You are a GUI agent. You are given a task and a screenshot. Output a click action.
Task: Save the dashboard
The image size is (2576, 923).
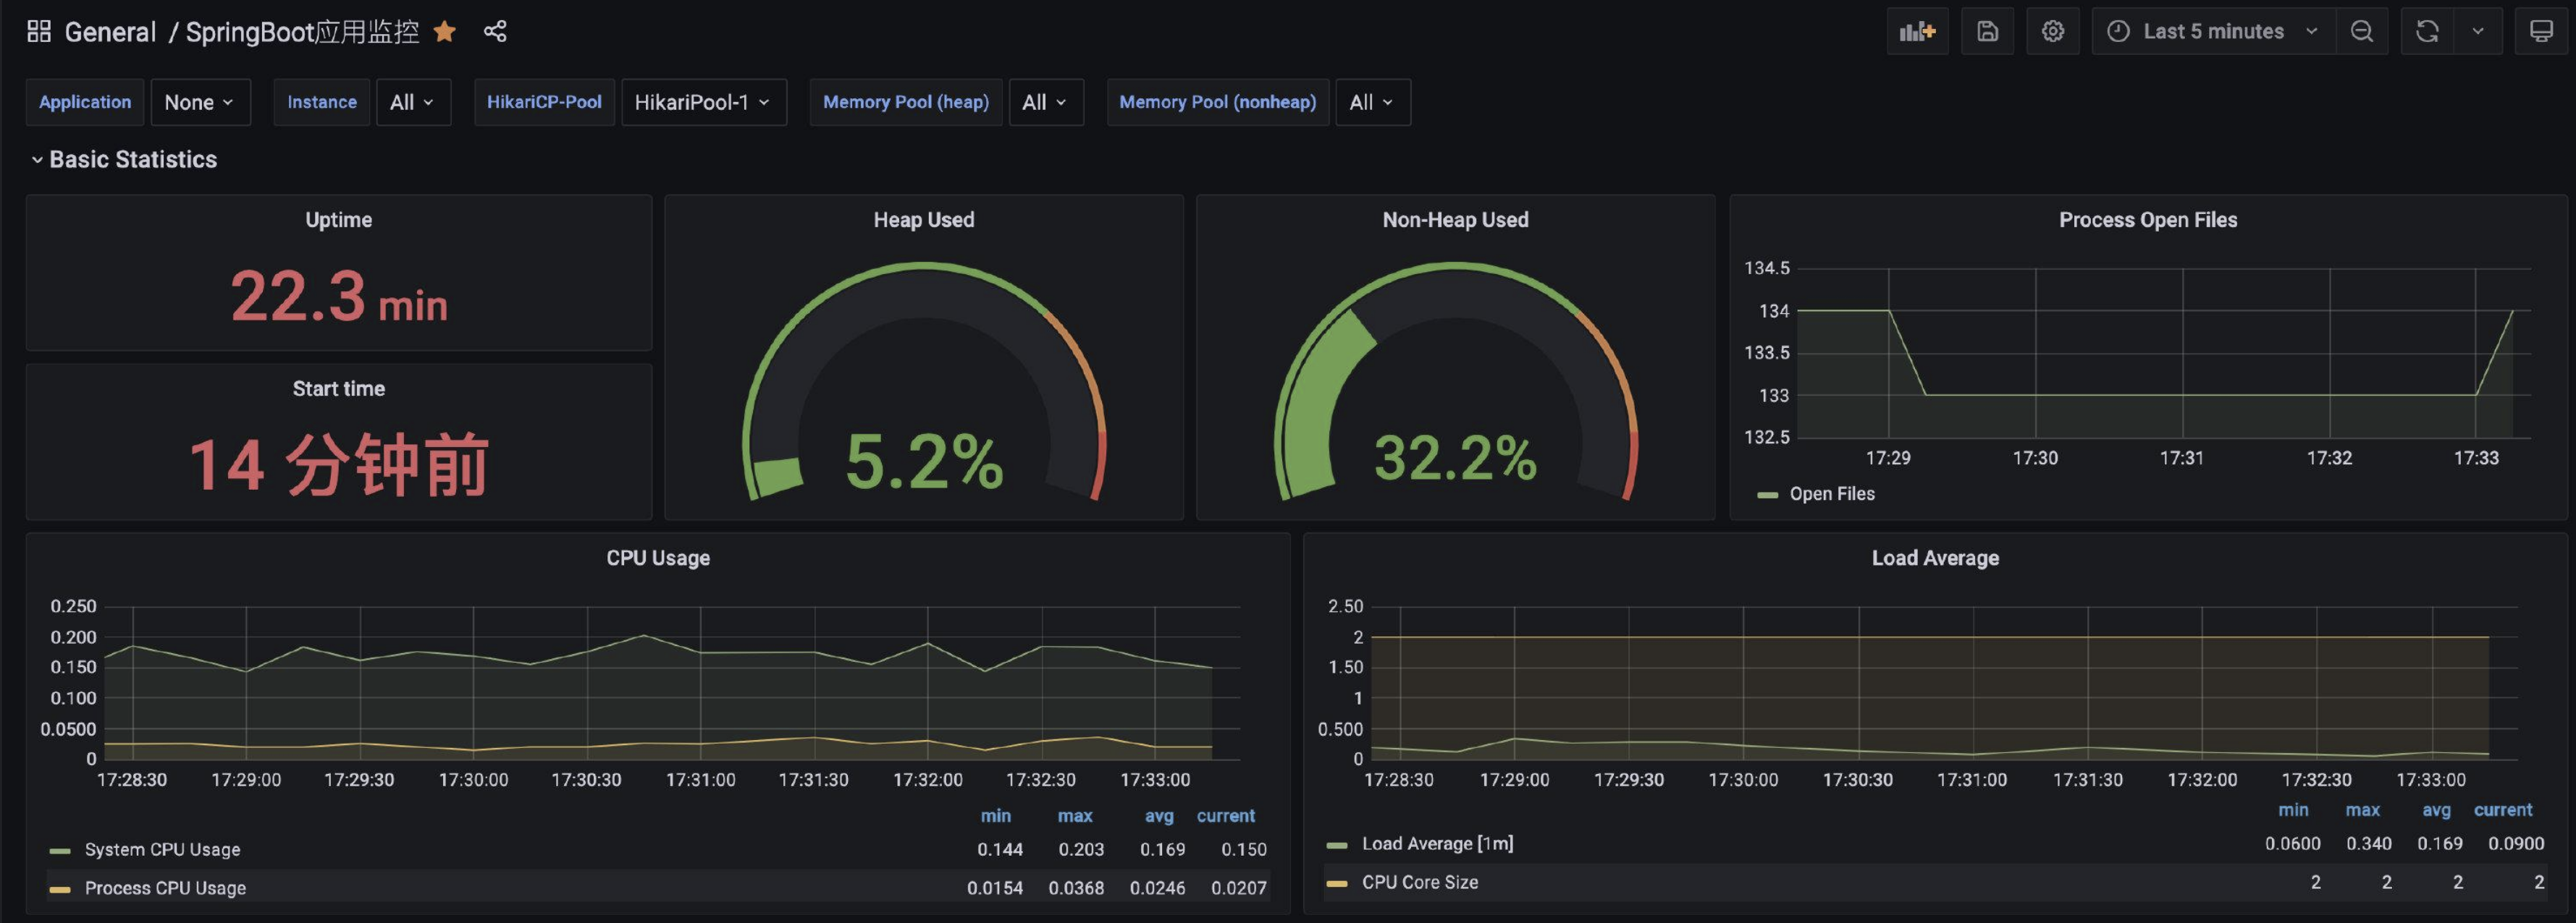click(x=1987, y=32)
